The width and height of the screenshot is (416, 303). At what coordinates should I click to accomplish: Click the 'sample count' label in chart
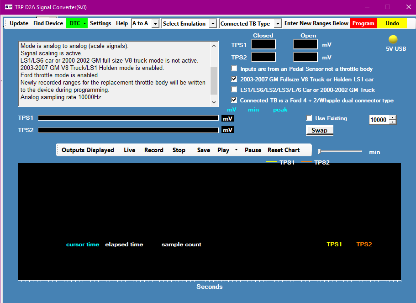coord(181,245)
